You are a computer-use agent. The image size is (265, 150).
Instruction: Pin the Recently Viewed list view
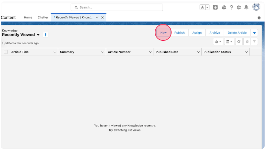pyautogui.click(x=45, y=35)
